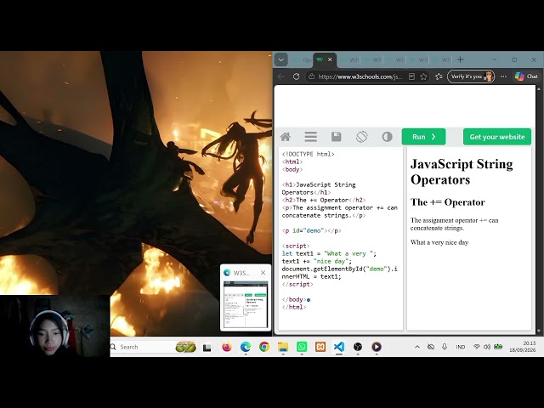Go back with the browser back arrow
Screen dimensions: 544x408
[x=281, y=76]
